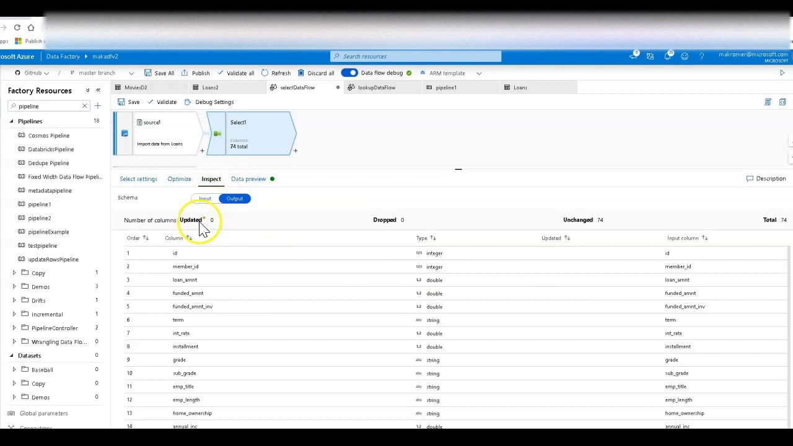This screenshot has height=446, width=793.
Task: Click the Discard all button
Action: pos(316,73)
